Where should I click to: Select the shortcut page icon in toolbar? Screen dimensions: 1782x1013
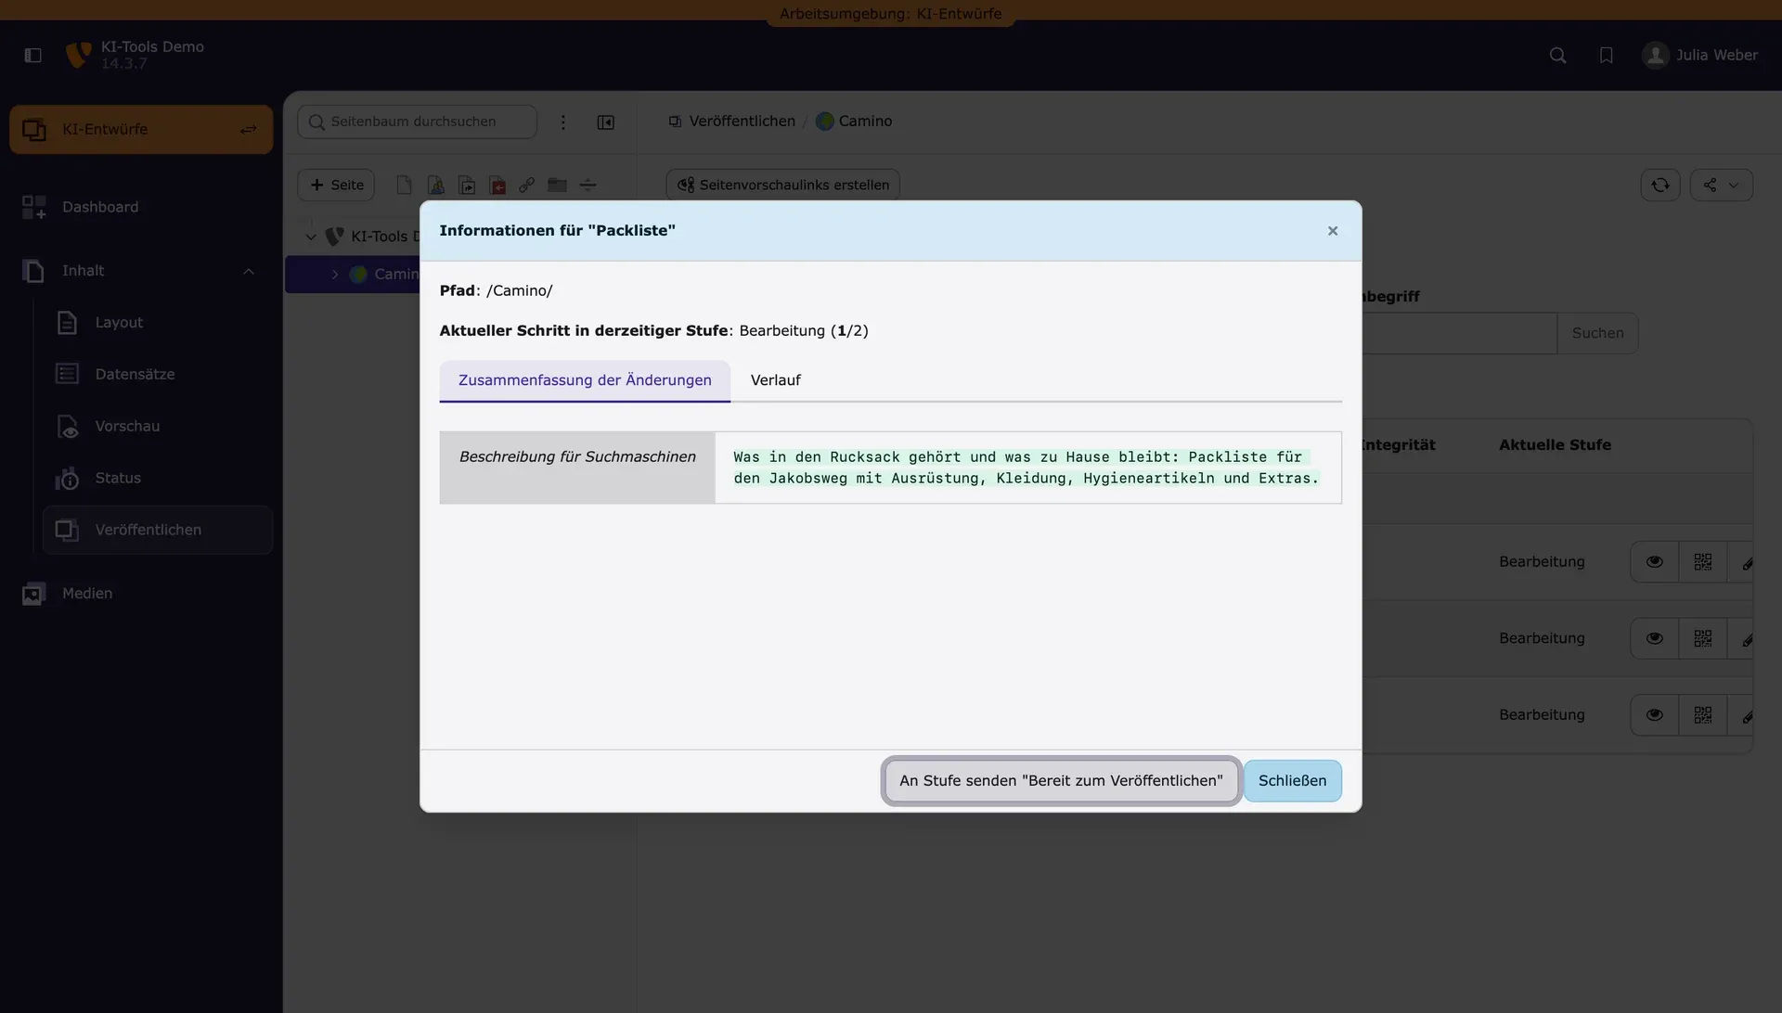467,185
